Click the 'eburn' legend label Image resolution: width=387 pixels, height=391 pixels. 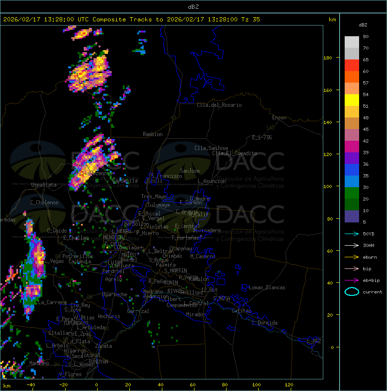coord(370,257)
